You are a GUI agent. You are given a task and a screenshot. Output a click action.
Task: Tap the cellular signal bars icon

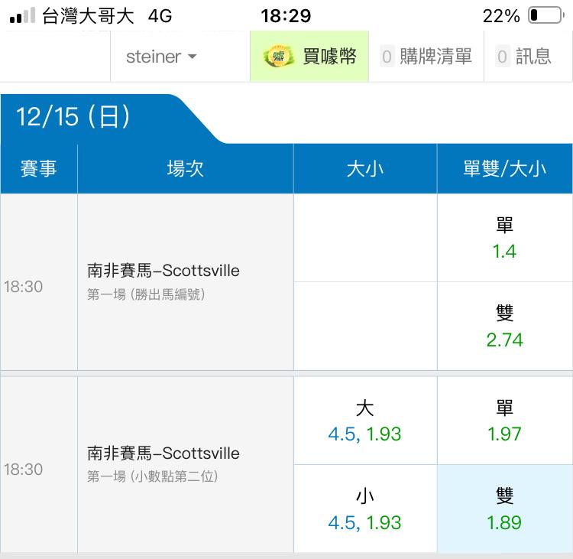click(x=22, y=16)
